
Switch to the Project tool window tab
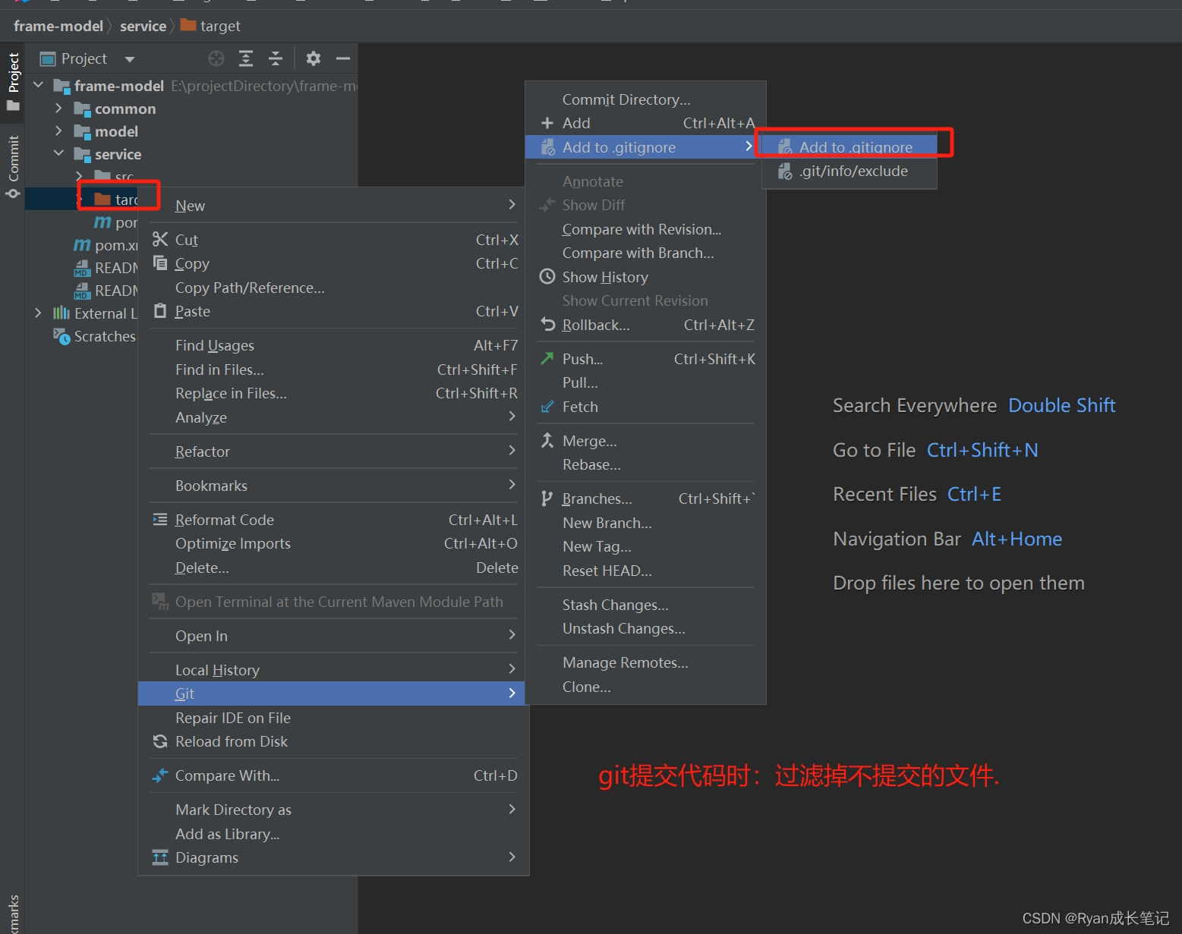(13, 82)
